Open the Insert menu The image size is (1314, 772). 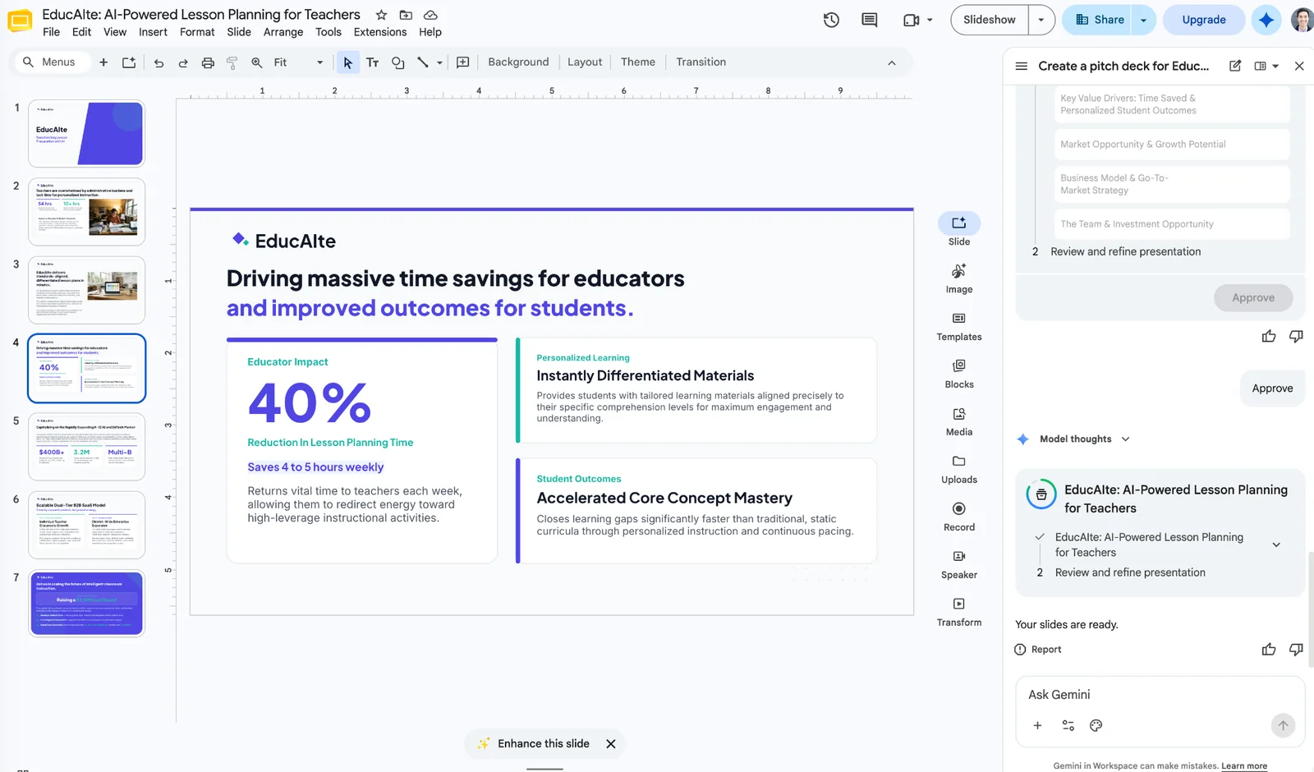point(153,32)
